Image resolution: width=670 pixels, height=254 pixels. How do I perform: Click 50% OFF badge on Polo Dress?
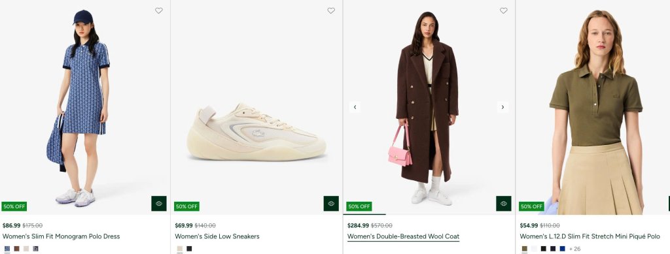click(14, 206)
